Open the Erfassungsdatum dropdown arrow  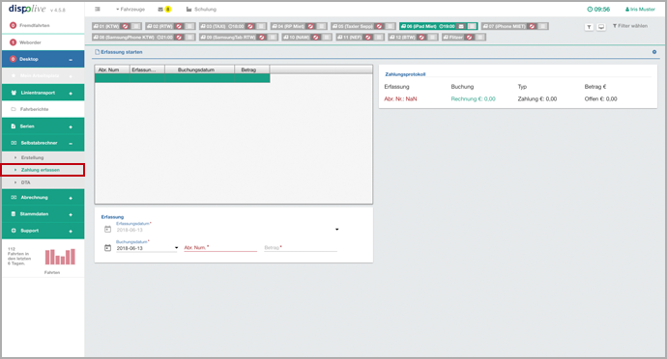click(337, 230)
